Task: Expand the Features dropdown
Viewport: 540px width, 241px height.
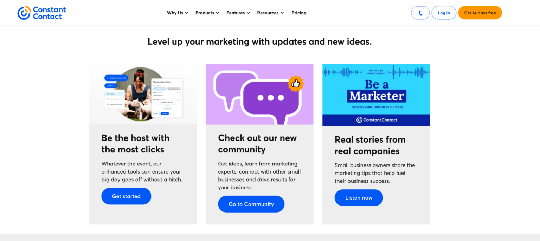Action: point(238,13)
